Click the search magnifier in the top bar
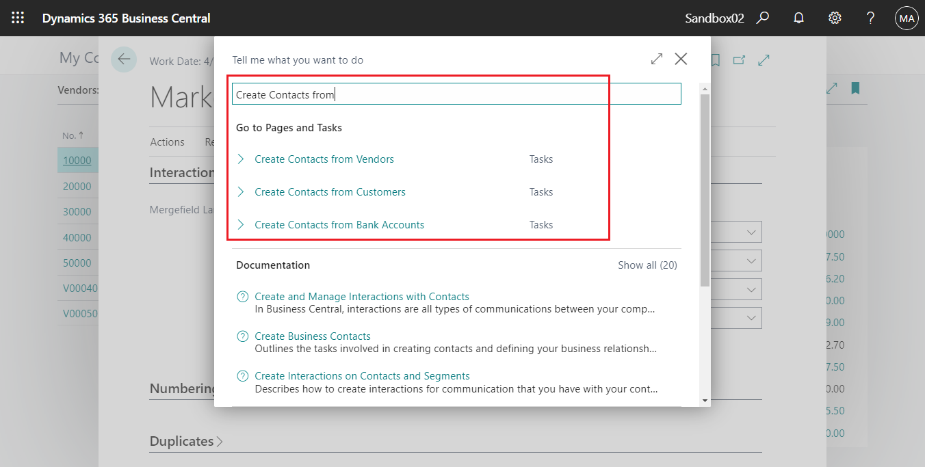This screenshot has height=467, width=925. [763, 18]
